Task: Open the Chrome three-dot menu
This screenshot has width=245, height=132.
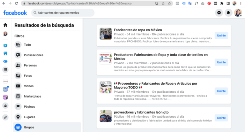Action: pyautogui.click(x=241, y=3)
